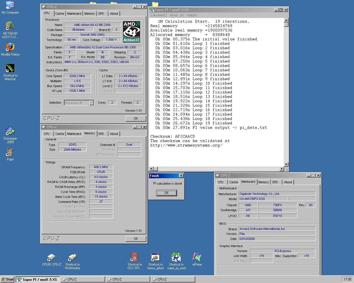Open the Cache tab in the Mainboard window
The height and width of the screenshot is (283, 354).
pyautogui.click(x=233, y=182)
